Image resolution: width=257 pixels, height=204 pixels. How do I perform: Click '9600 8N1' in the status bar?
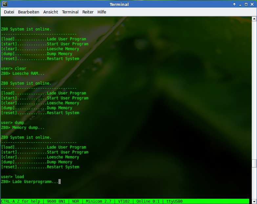56,201
